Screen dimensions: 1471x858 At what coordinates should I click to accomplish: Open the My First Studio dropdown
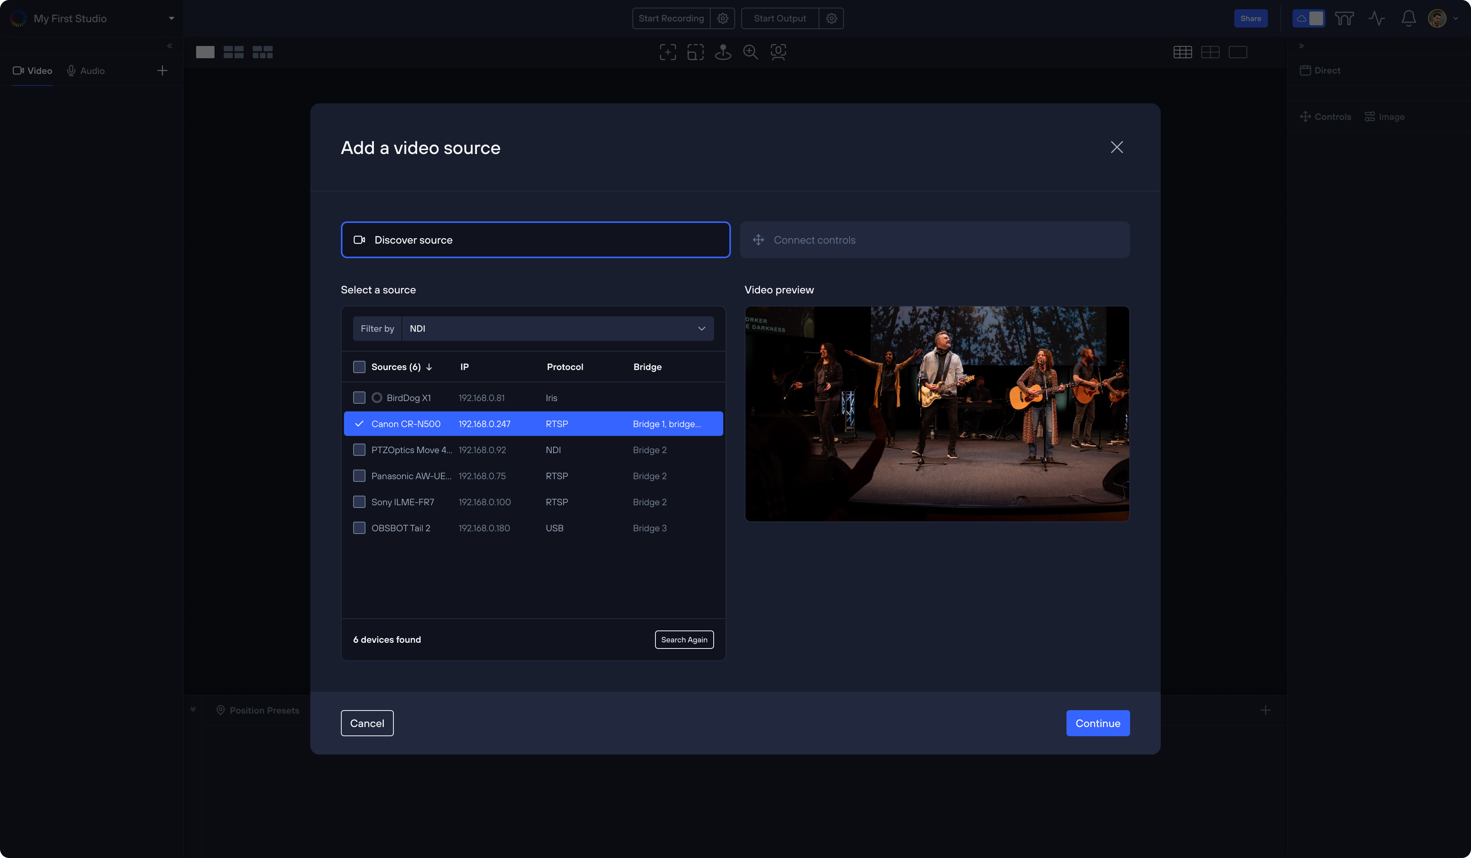171,19
